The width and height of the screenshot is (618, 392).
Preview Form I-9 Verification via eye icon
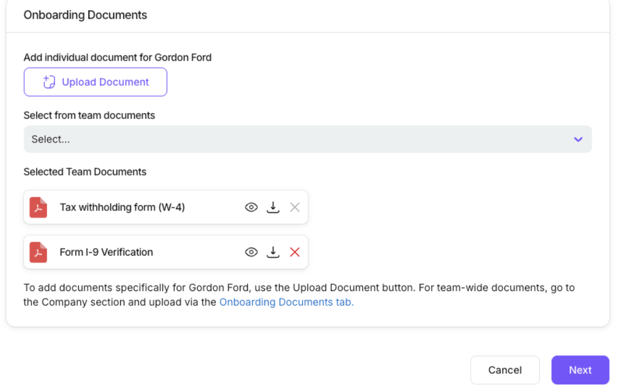tap(251, 253)
